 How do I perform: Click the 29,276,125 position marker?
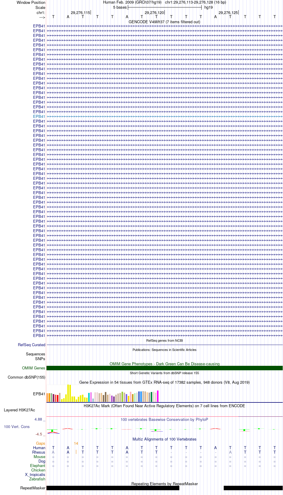[x=228, y=13]
